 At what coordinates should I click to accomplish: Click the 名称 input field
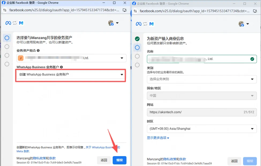click(202, 59)
